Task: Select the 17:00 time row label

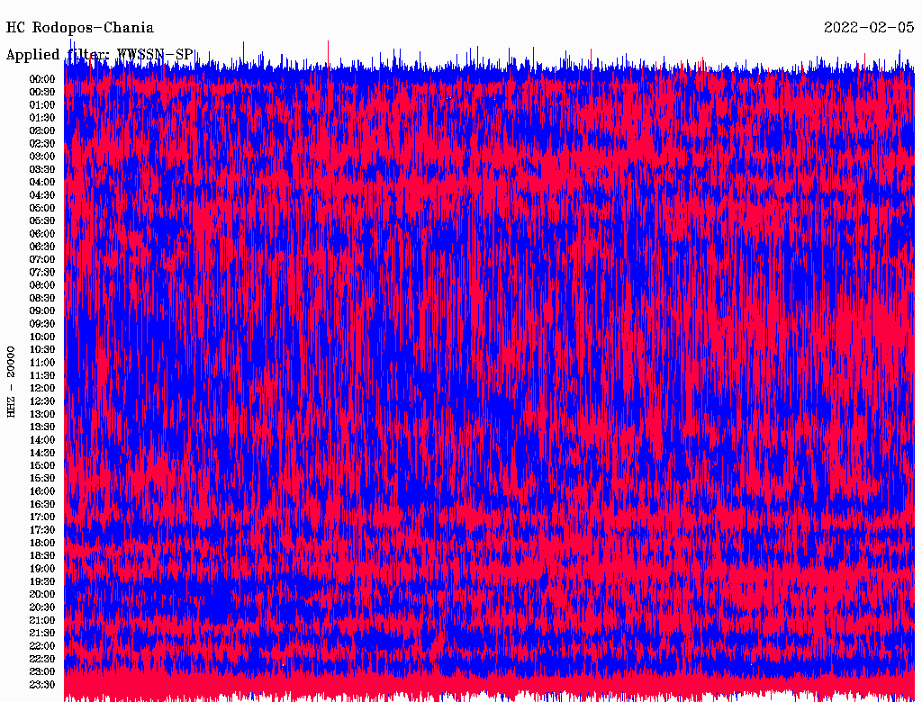Action: pyautogui.click(x=42, y=517)
